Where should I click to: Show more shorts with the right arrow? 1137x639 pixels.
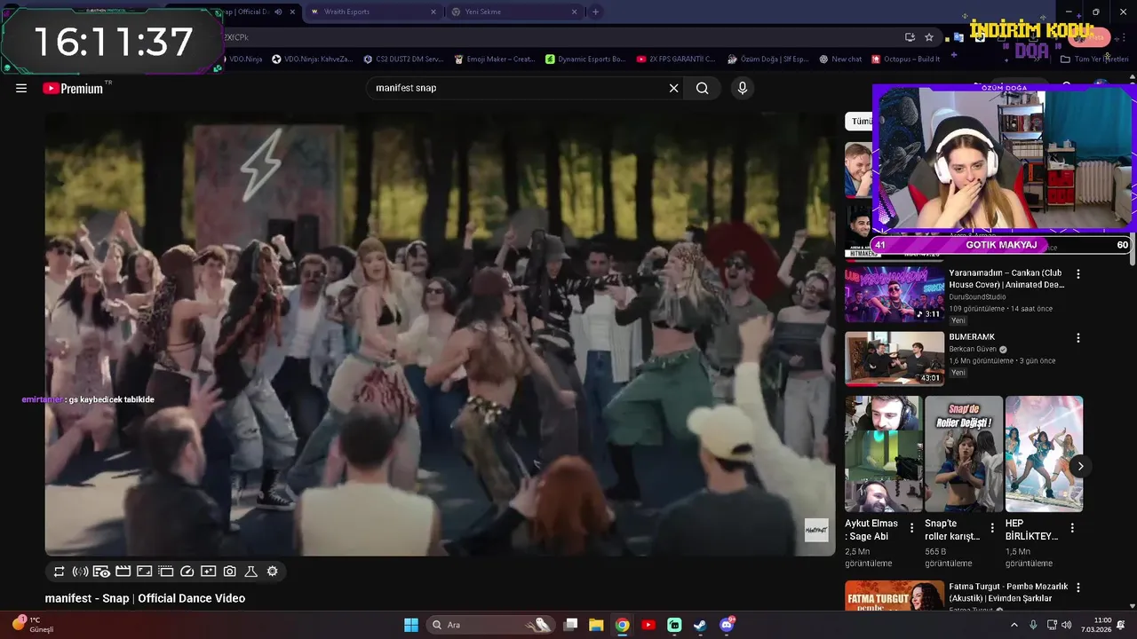1080,466
